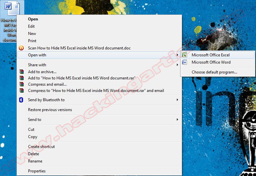Click the Word icon in Open with submenu
Screen dimensions: 256x176
(x=184, y=62)
